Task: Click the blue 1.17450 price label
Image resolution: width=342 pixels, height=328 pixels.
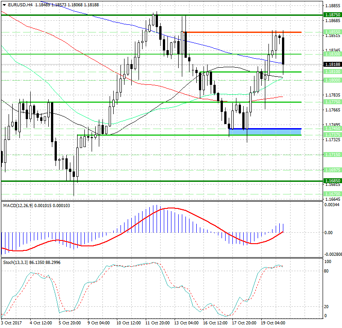Action: (x=332, y=129)
